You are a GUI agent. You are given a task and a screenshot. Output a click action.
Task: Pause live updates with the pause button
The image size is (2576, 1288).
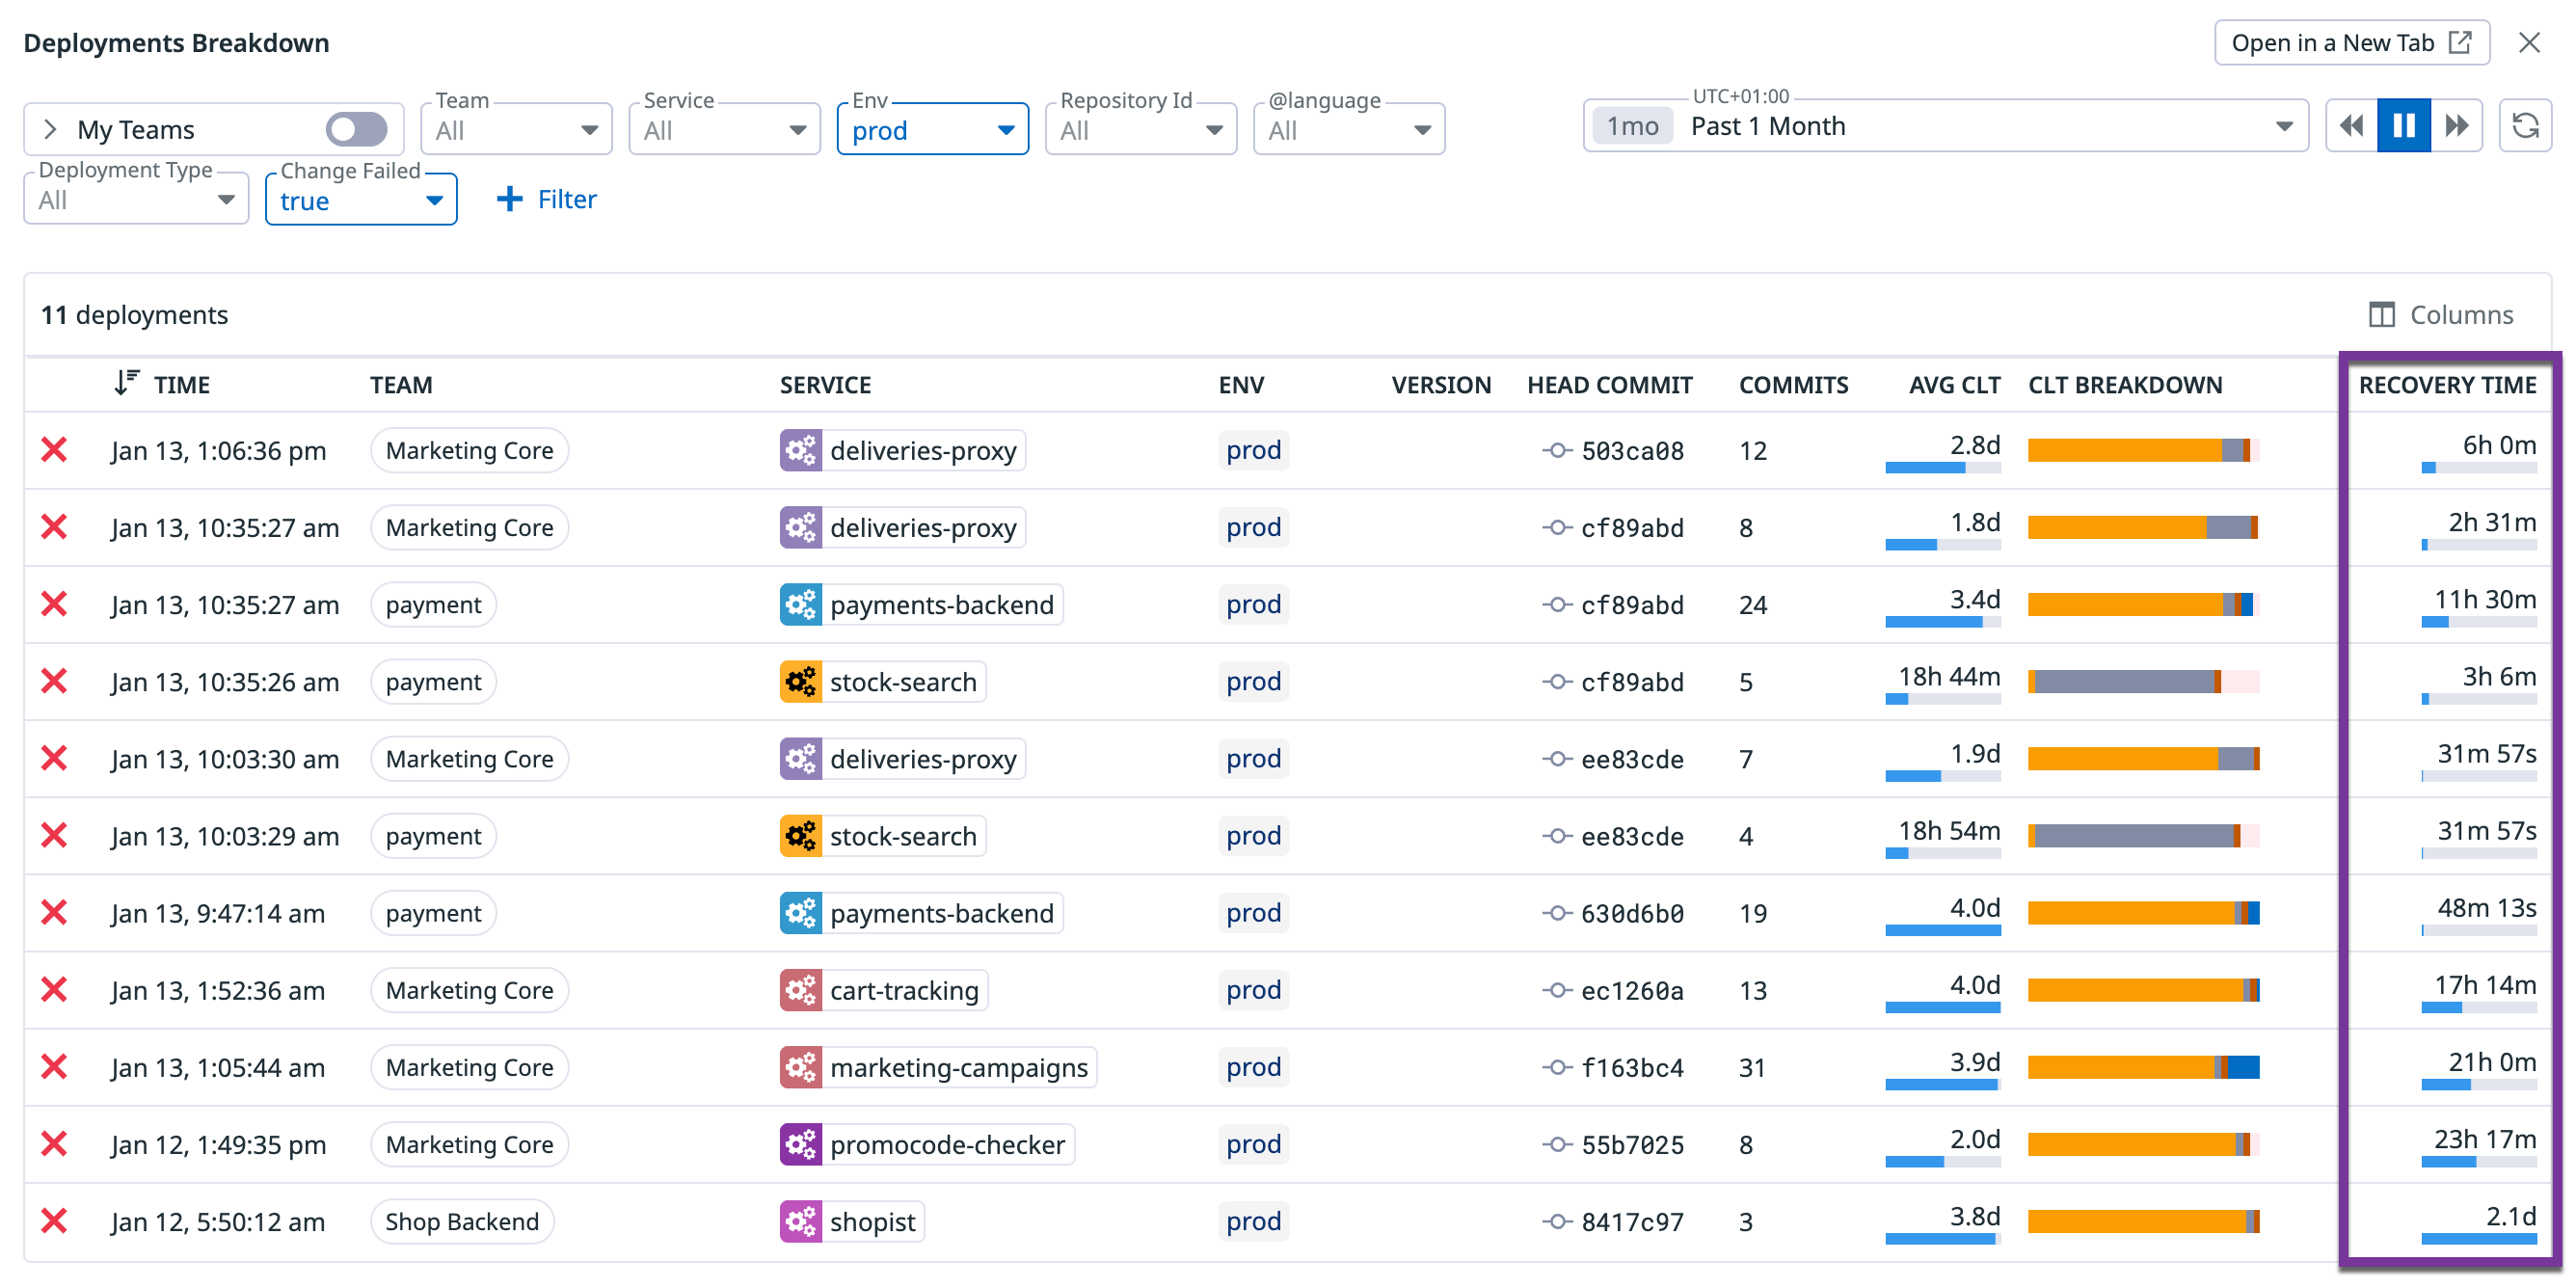tap(2404, 126)
